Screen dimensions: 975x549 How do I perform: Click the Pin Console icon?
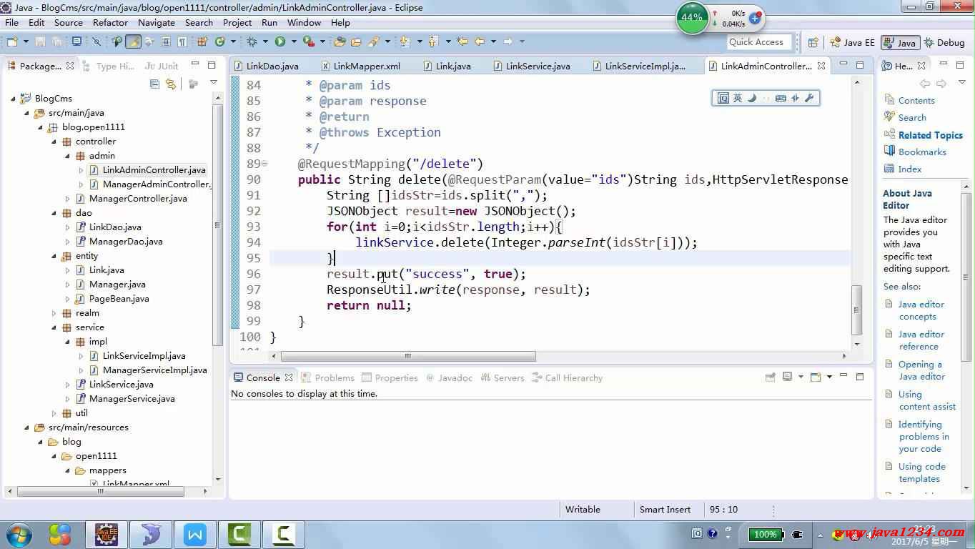pyautogui.click(x=771, y=377)
